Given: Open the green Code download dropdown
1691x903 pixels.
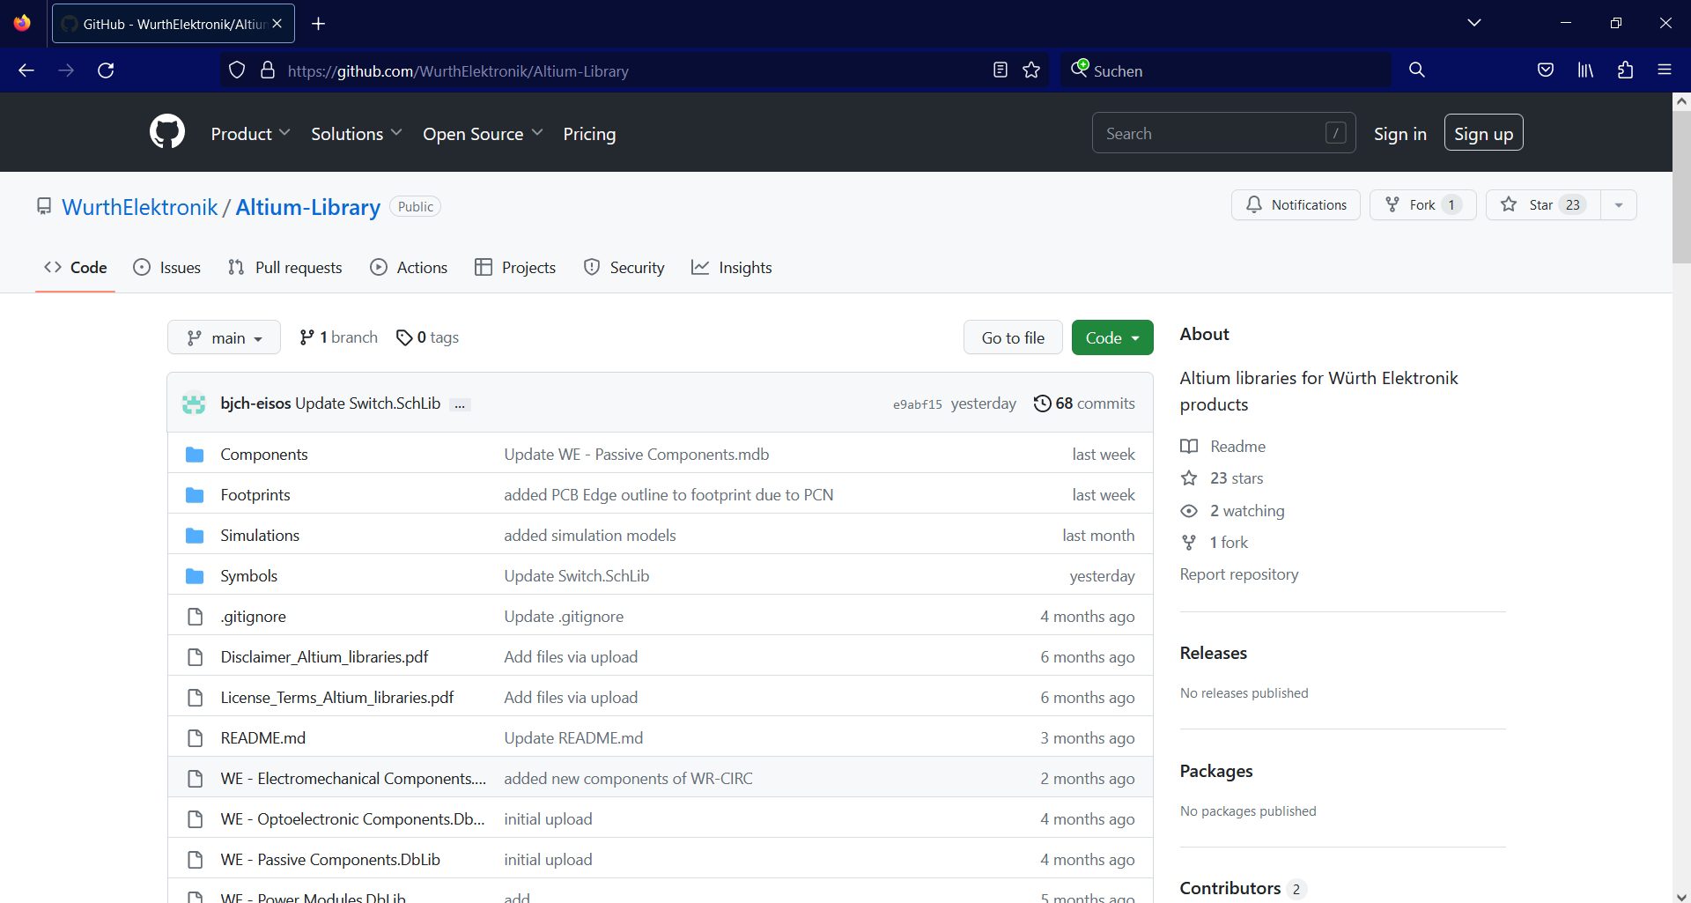Looking at the screenshot, I should pyautogui.click(x=1111, y=337).
